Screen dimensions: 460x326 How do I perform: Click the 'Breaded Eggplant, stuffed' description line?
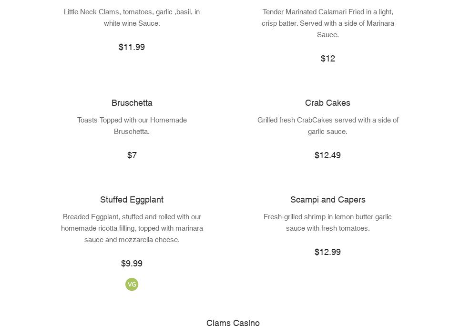132,217
